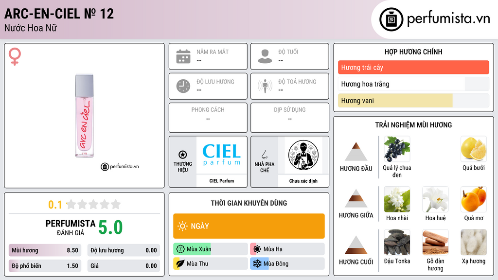Click the perfumista.vn site name in header

point(448,18)
